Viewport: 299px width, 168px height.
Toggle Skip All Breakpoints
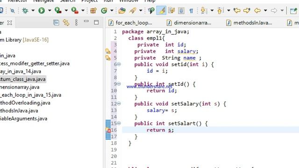13,10
